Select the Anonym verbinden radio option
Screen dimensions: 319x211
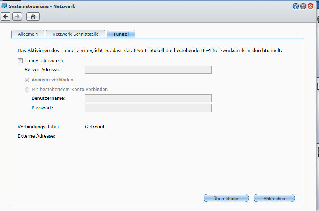pyautogui.click(x=27, y=80)
